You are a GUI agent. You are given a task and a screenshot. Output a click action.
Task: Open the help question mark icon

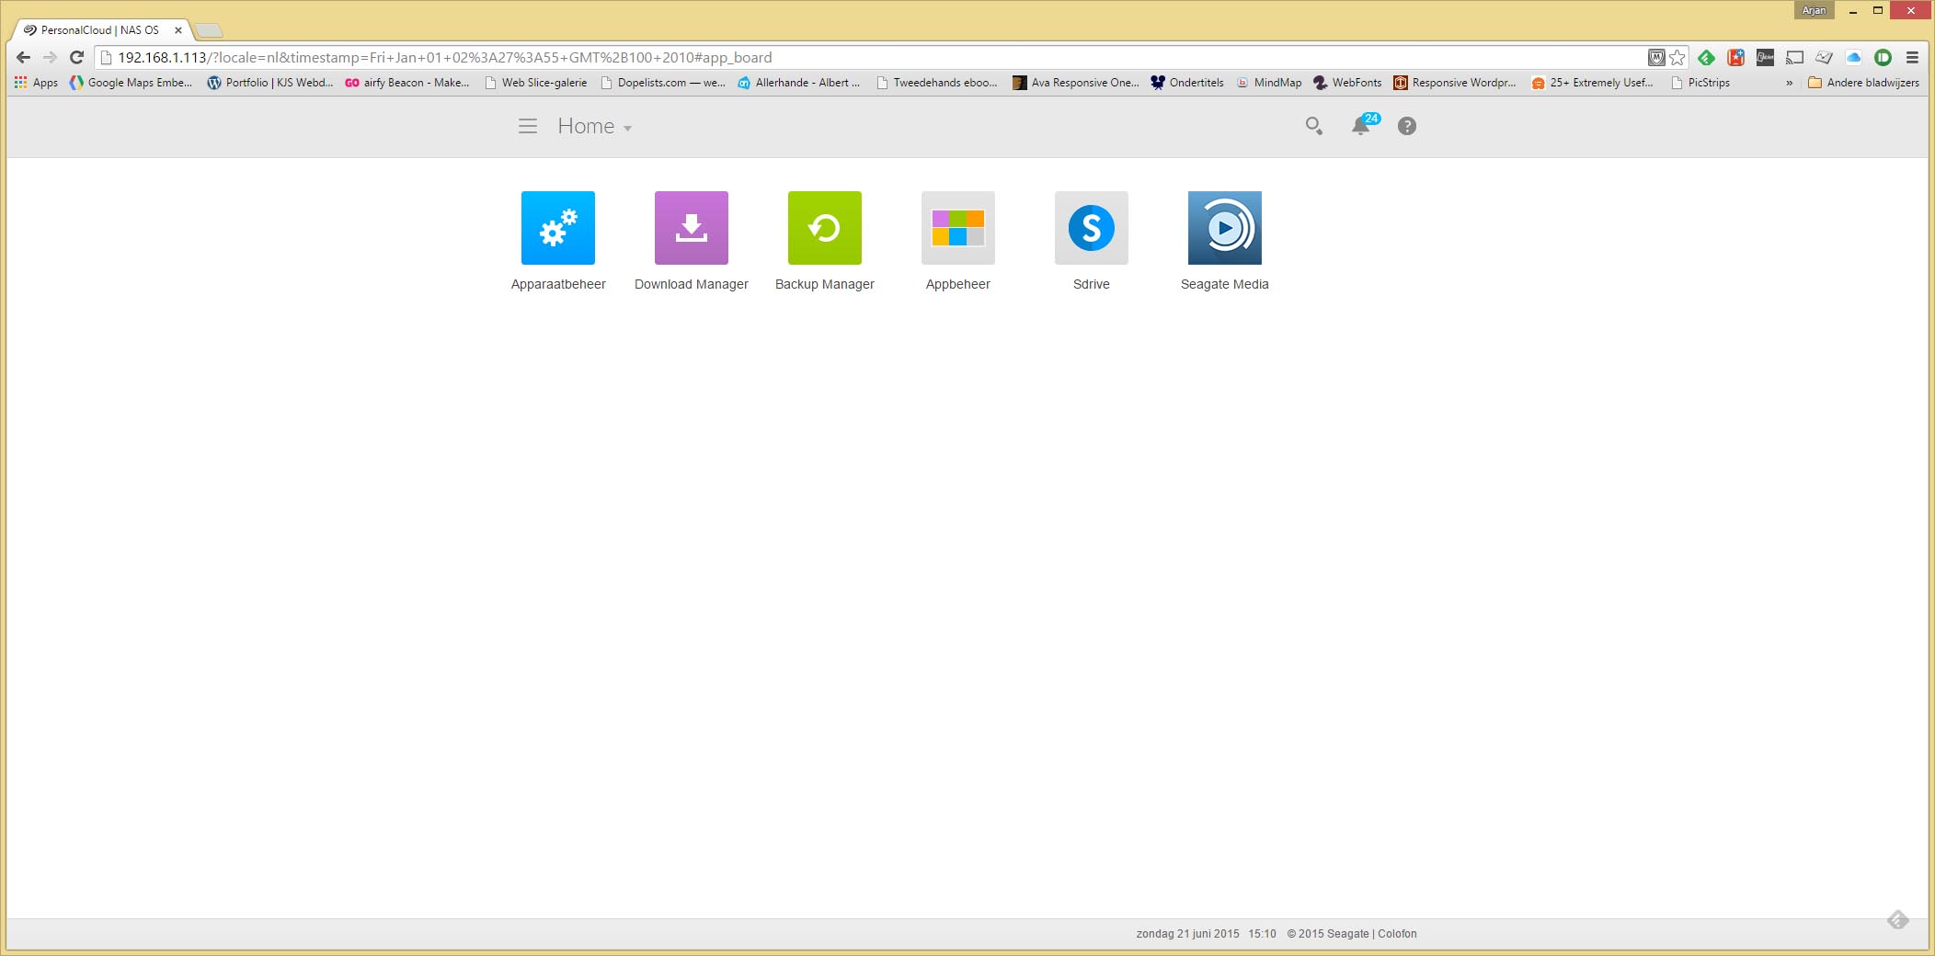pyautogui.click(x=1407, y=126)
